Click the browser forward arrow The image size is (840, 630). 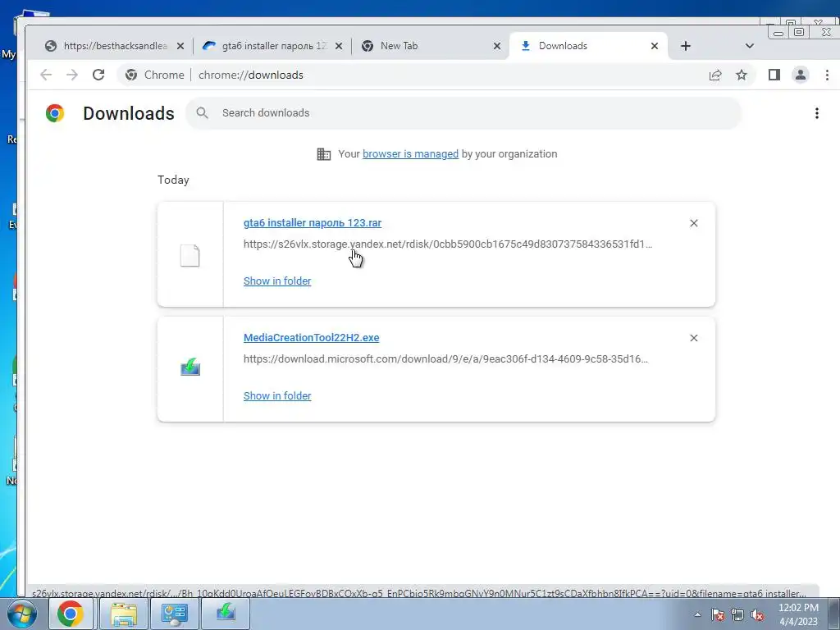[x=72, y=75]
